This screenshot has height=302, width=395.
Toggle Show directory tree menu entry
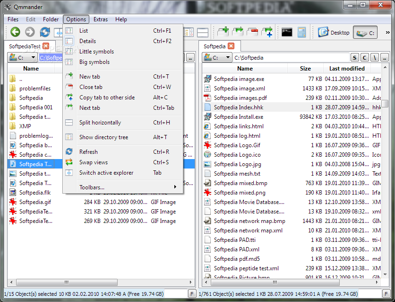(123, 137)
